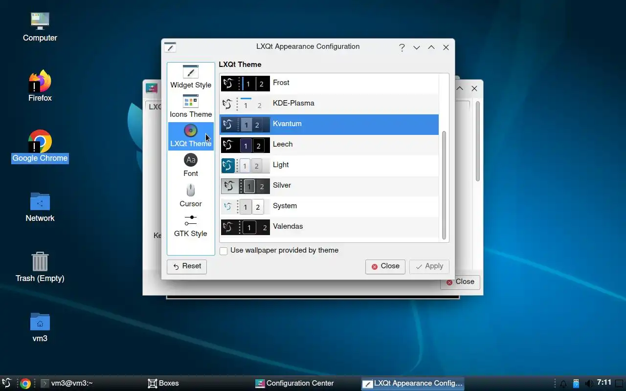626x391 pixels.
Task: Select the Google Chrome desktop icon
Action: [x=40, y=146]
